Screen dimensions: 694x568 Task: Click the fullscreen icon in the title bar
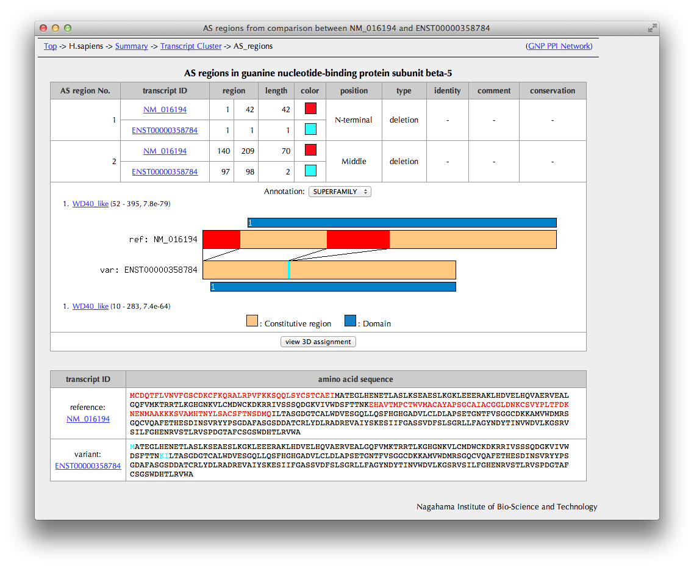(x=652, y=28)
